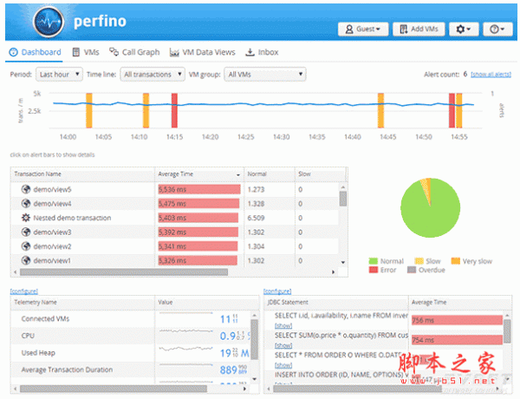Click the gear icon beside Nested demo transaction
The image size is (520, 399).
click(26, 218)
